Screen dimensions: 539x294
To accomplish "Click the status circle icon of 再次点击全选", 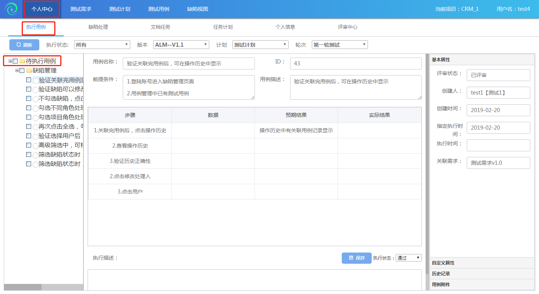I will pos(36,127).
